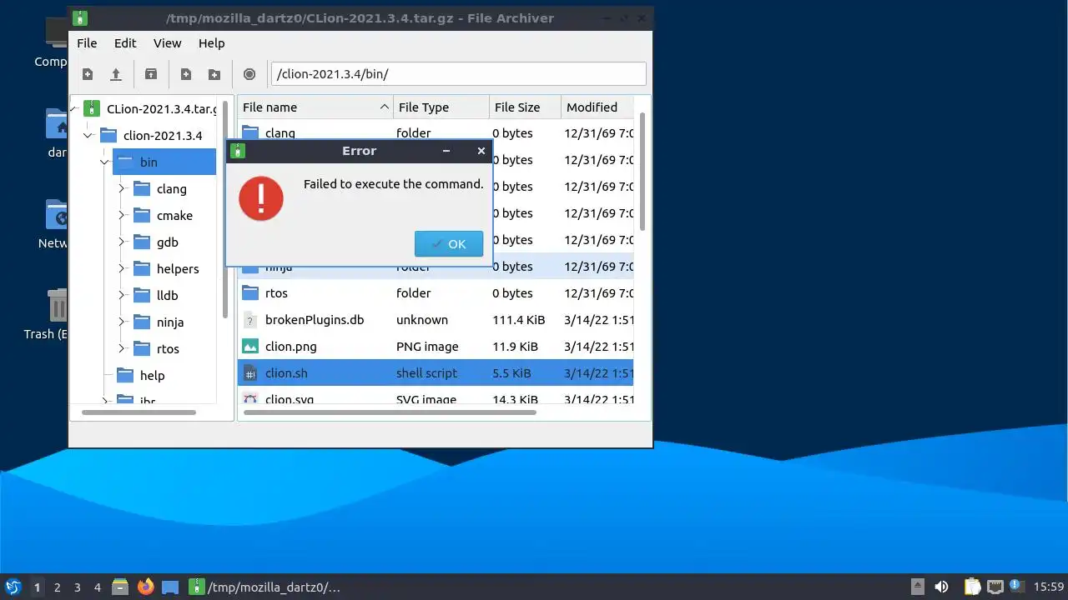Screen dimensions: 1068x600
Task: Select the home folder desktop icon
Action: 56,123
